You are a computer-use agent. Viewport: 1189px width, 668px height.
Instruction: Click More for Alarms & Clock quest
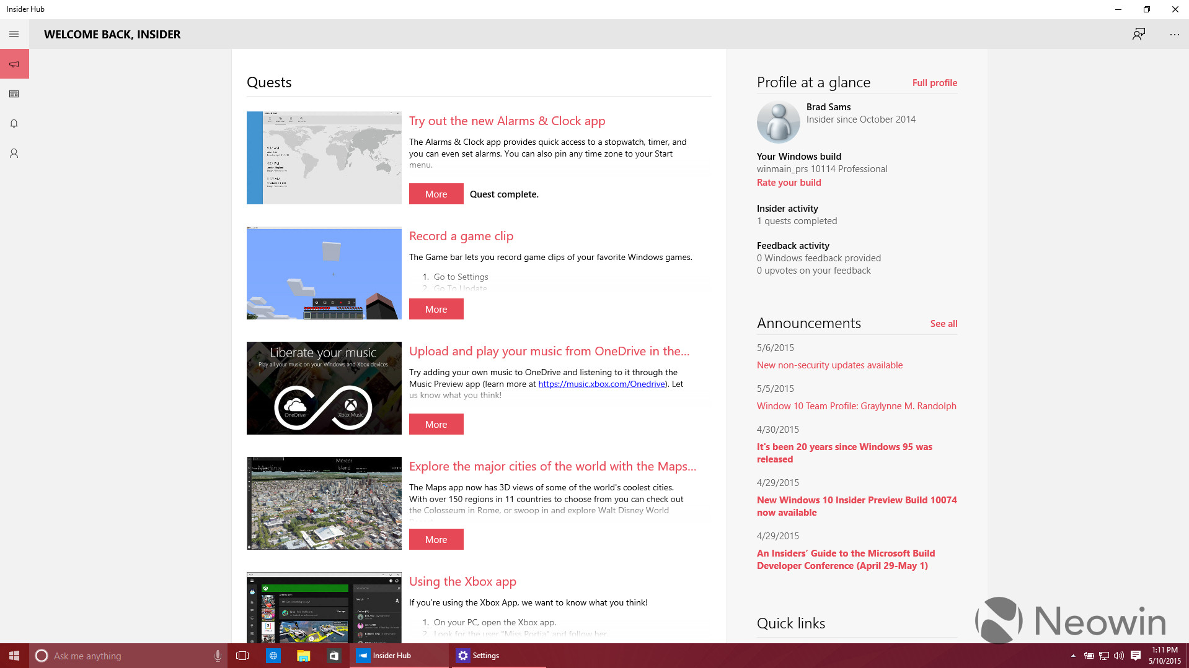click(x=436, y=194)
